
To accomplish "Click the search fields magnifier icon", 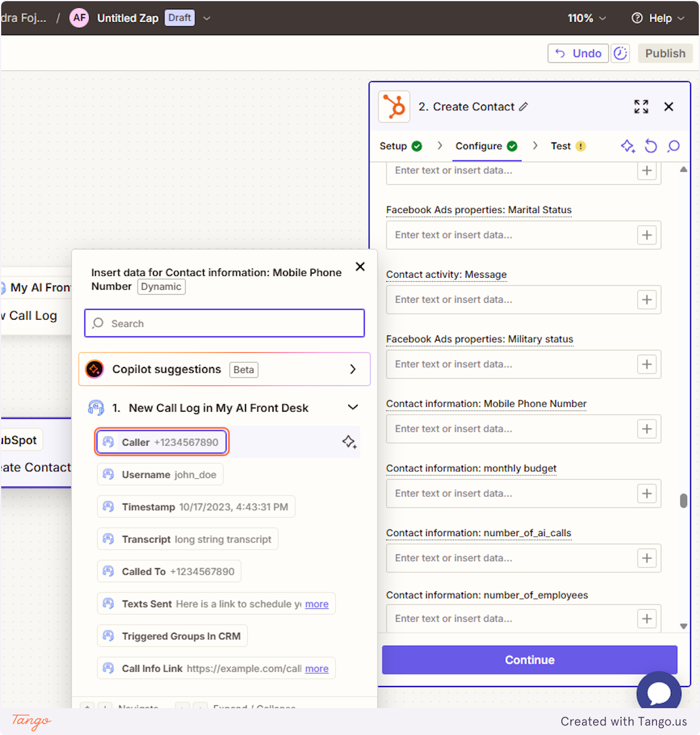I will (x=674, y=146).
